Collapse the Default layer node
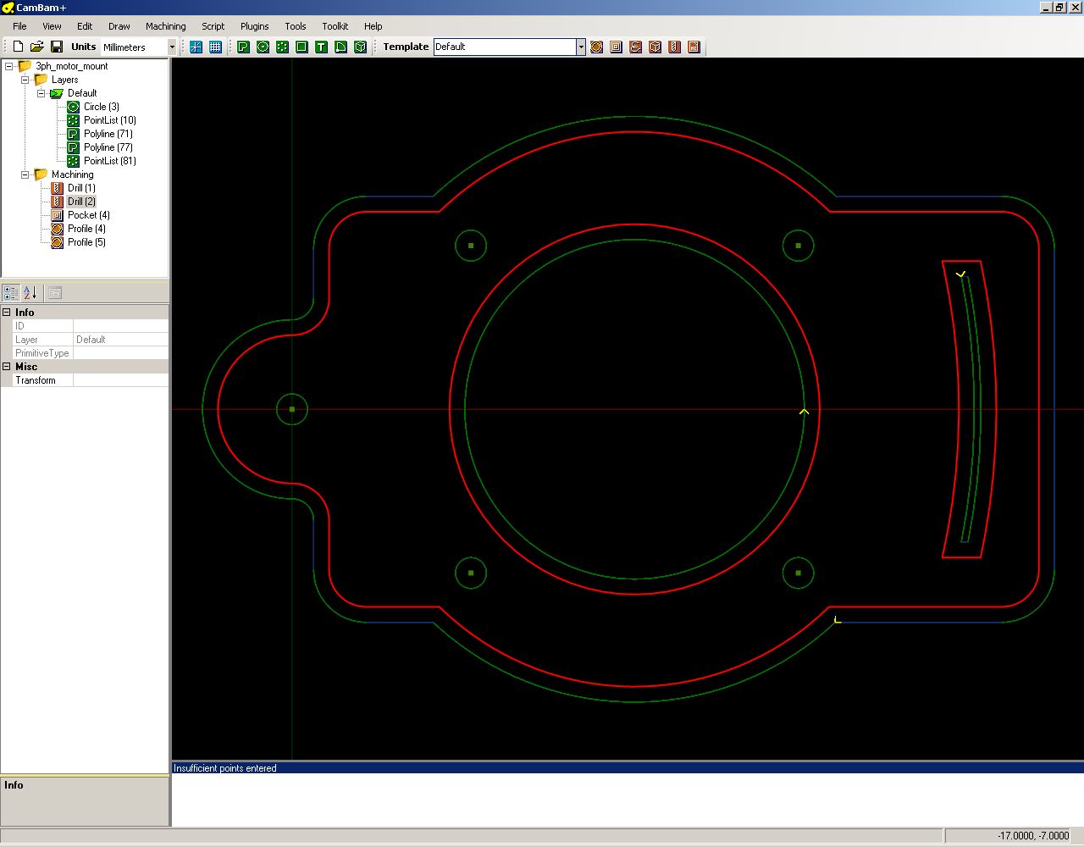The height and width of the screenshot is (847, 1084). tap(41, 93)
